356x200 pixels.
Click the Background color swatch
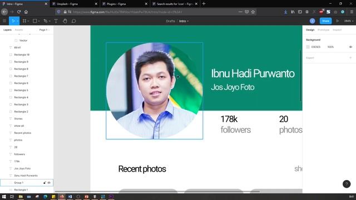pos(308,47)
